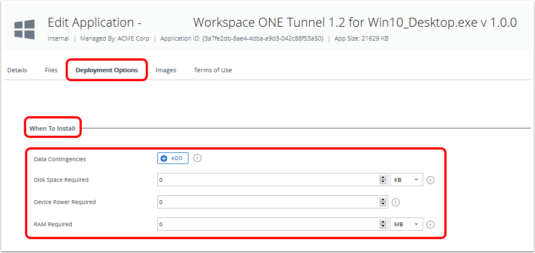Increment Device Power Required using up arrow
Viewport: 535px width, 253px height.
coord(383,200)
